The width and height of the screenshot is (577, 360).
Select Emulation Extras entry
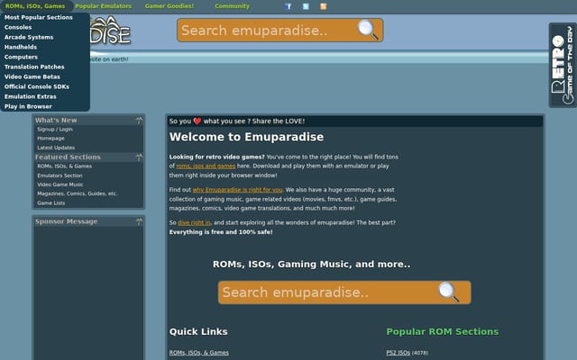(30, 96)
